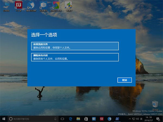The height and width of the screenshot is (122, 163).
Task: Open the Action Center notifications
Action: click(159, 119)
